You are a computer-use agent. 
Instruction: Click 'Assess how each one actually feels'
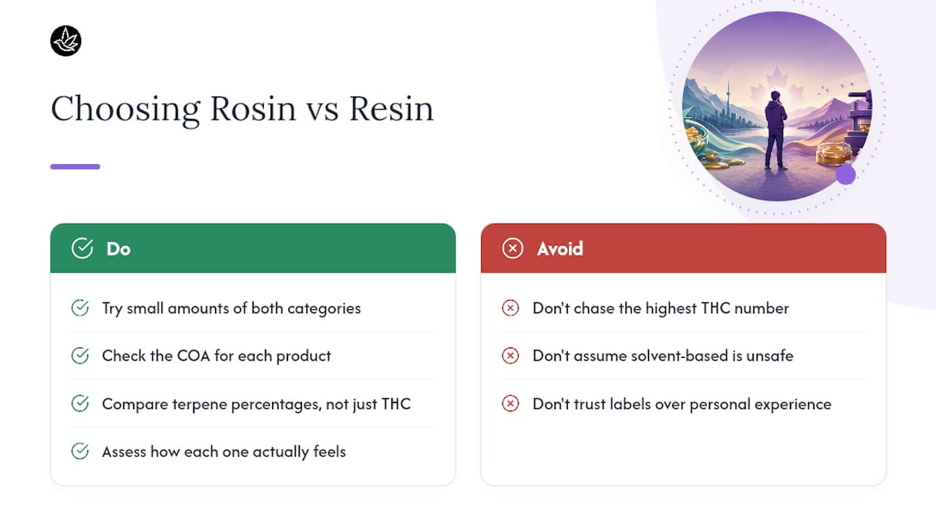224,451
